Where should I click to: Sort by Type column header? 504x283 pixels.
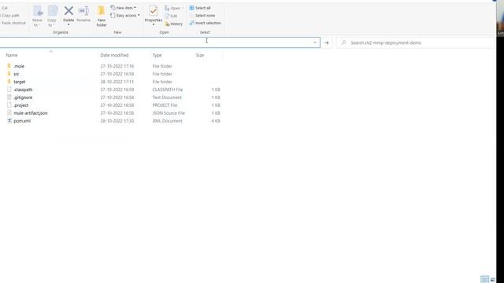pyautogui.click(x=157, y=55)
